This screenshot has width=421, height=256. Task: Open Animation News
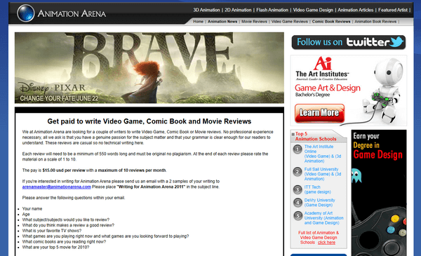[222, 22]
